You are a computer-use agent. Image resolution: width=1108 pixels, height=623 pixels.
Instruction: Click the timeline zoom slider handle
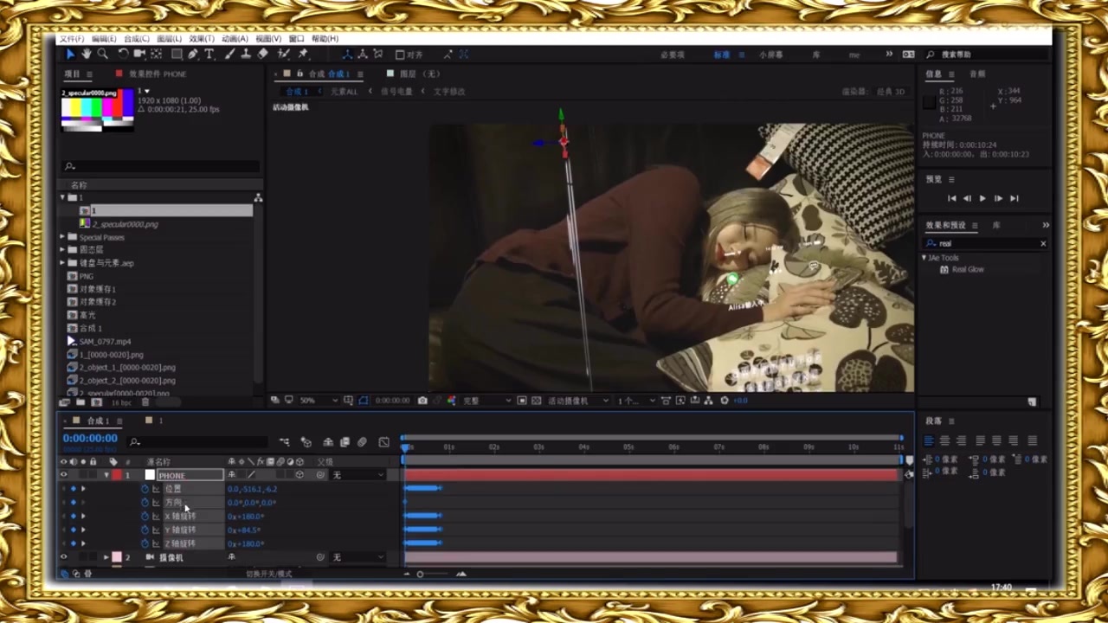[x=420, y=574]
